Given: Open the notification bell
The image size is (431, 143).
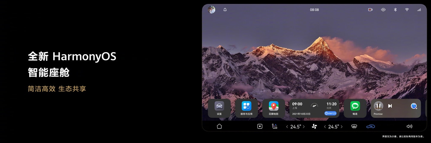Looking at the screenshot, I should 225,10.
